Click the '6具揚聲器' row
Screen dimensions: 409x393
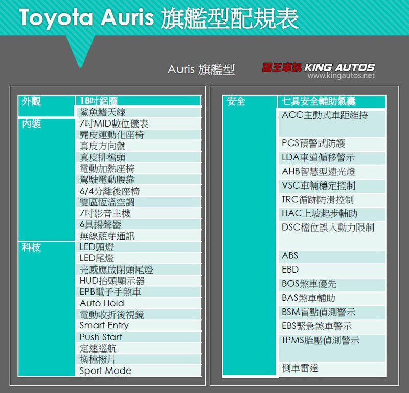(138, 224)
